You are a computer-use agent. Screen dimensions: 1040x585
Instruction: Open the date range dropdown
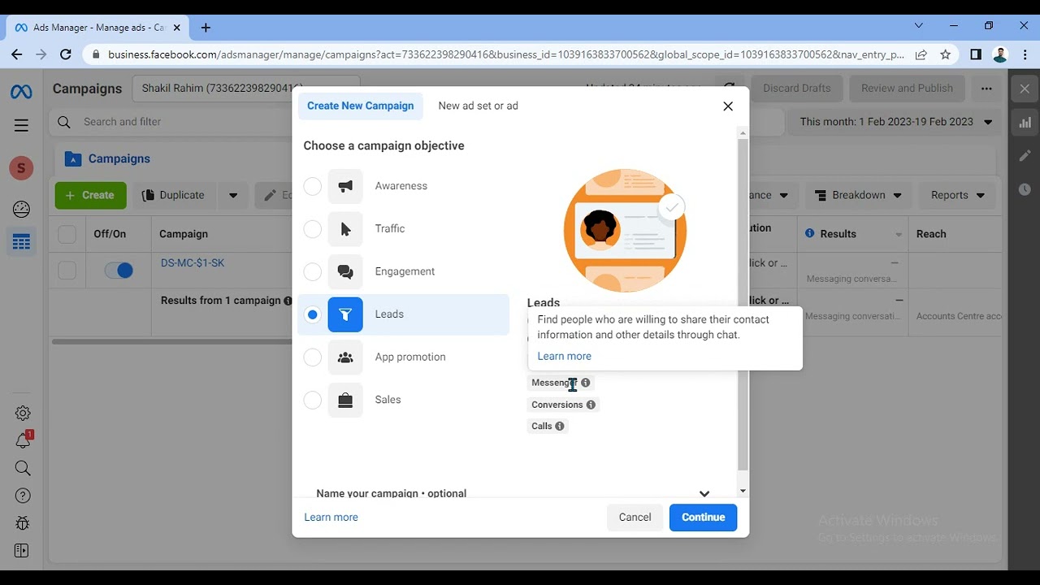pyautogui.click(x=895, y=122)
